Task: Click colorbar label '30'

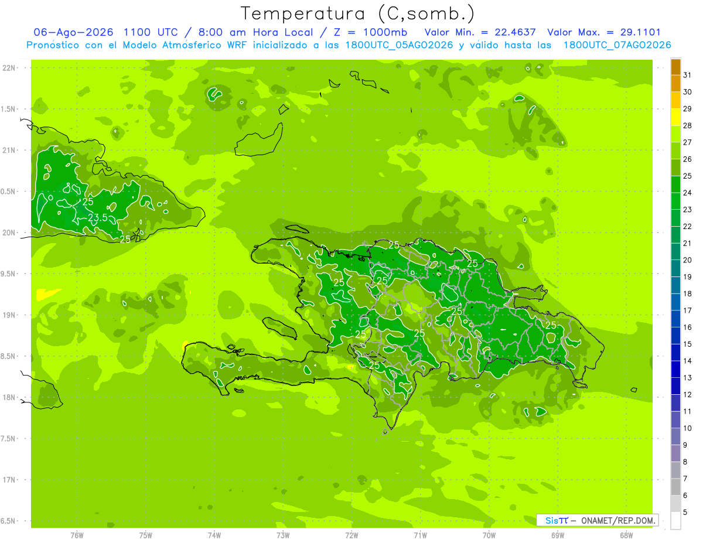Action: [688, 91]
